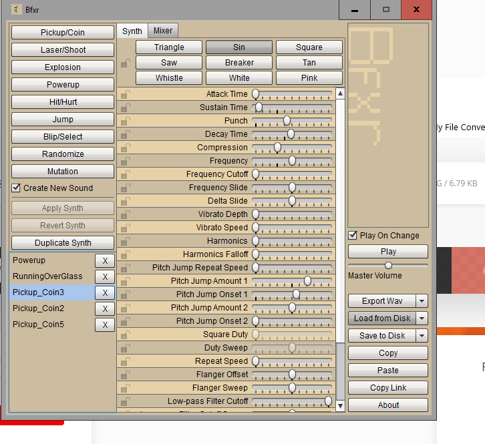Delete RunningOverGlass from sound list

tap(104, 277)
